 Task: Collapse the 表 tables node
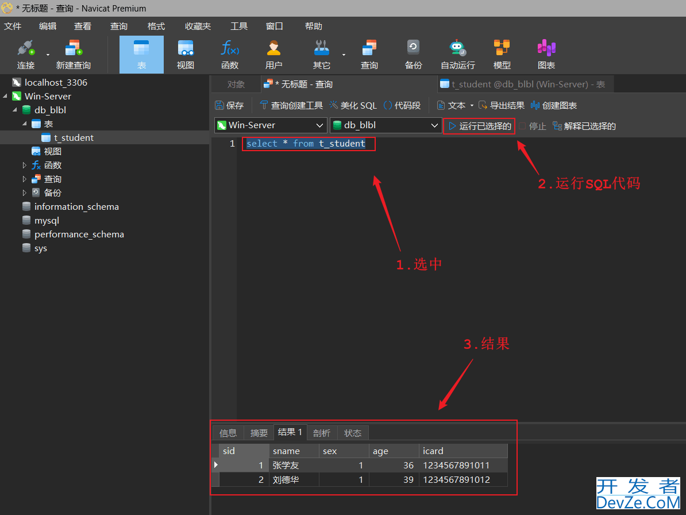pos(25,124)
